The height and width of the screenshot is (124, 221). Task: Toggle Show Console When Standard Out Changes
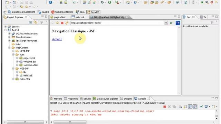(x=190, y=107)
